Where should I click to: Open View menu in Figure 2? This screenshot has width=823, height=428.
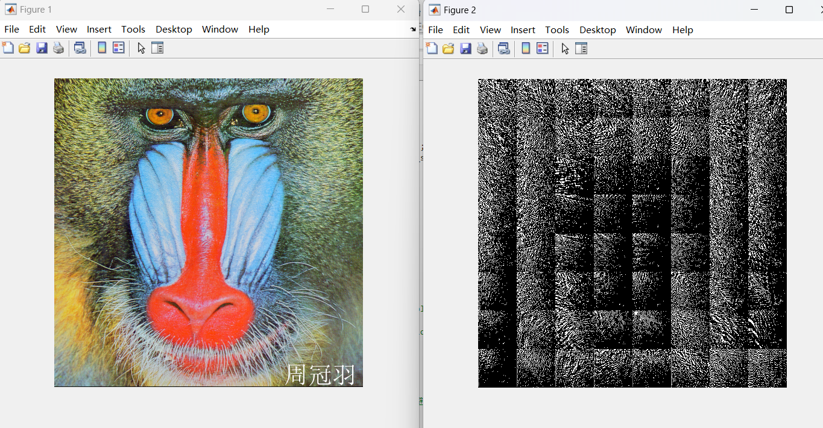point(490,30)
